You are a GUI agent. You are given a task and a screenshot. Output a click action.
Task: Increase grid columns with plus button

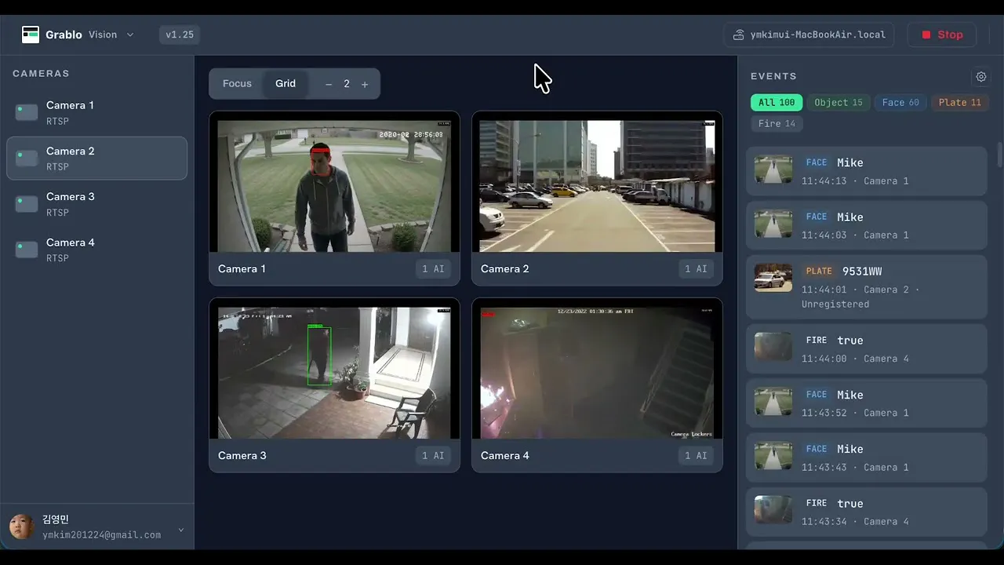pyautogui.click(x=365, y=84)
